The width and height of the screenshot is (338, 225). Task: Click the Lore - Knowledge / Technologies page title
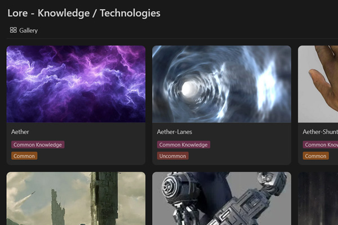(x=84, y=13)
